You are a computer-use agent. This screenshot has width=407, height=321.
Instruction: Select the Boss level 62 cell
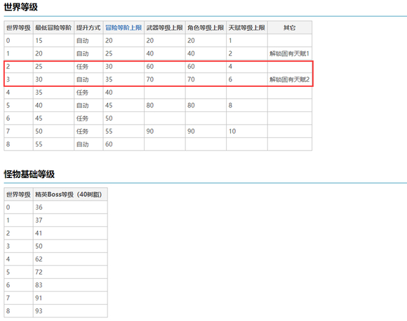70,259
